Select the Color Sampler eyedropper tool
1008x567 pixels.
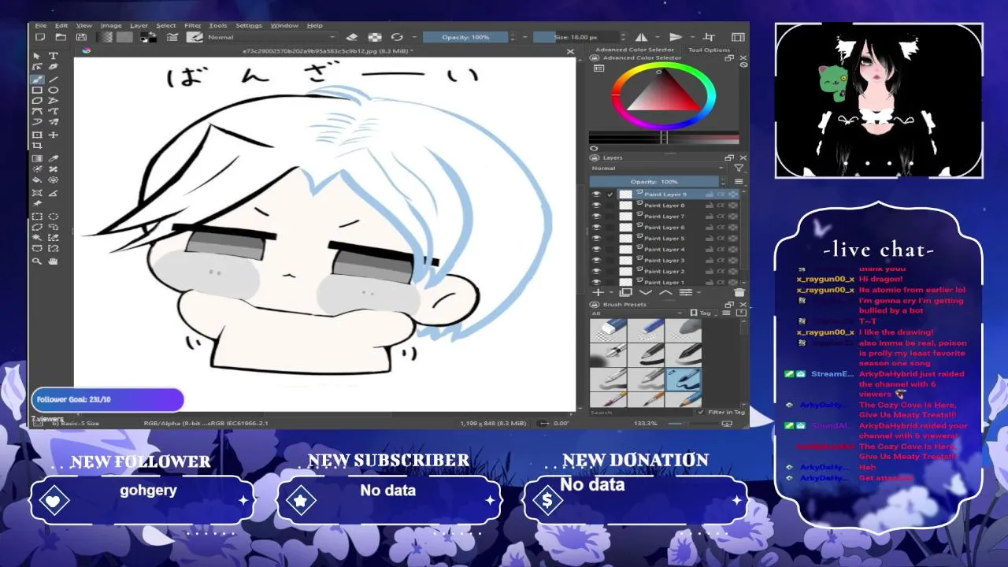[x=54, y=158]
